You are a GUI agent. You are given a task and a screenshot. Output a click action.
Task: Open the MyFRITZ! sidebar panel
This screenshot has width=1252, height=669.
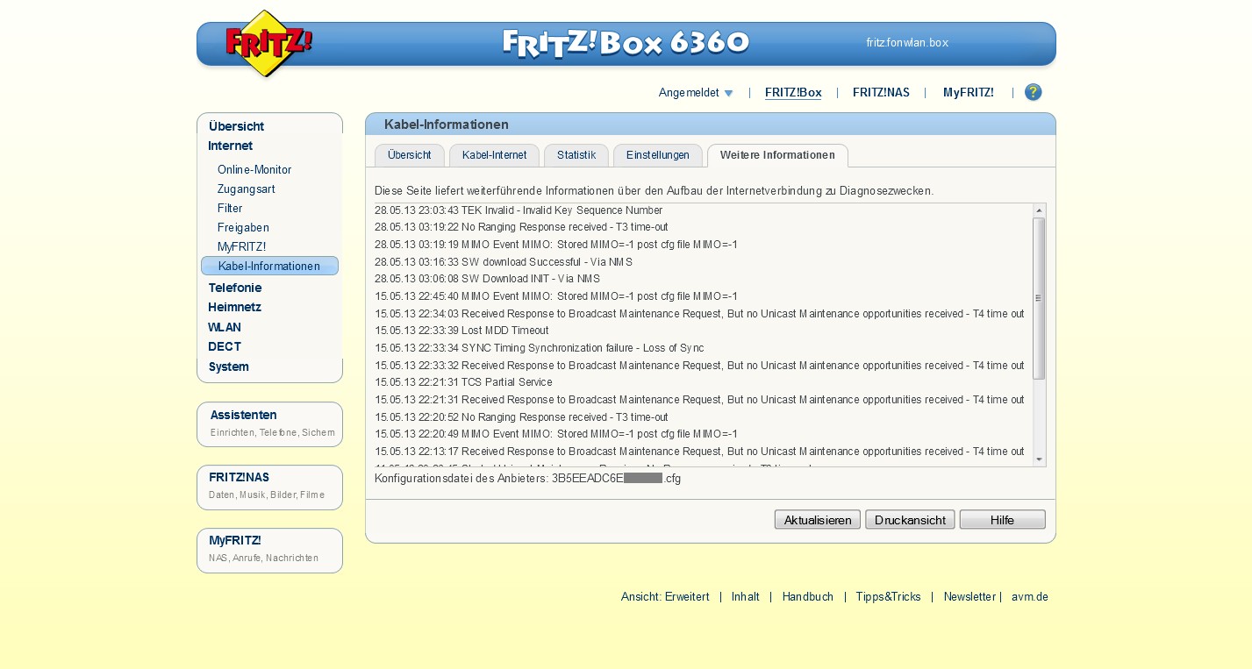269,551
